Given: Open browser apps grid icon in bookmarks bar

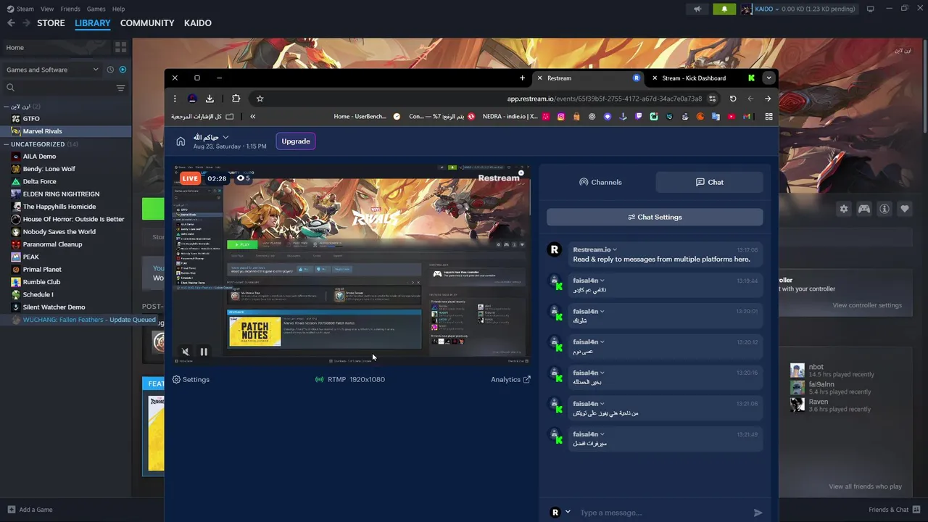Looking at the screenshot, I should (x=768, y=116).
